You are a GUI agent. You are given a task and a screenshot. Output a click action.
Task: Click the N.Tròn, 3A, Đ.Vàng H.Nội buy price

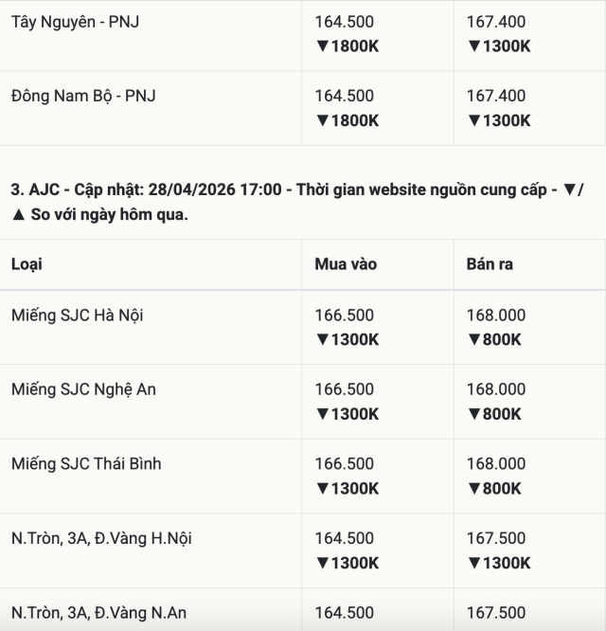[345, 538]
